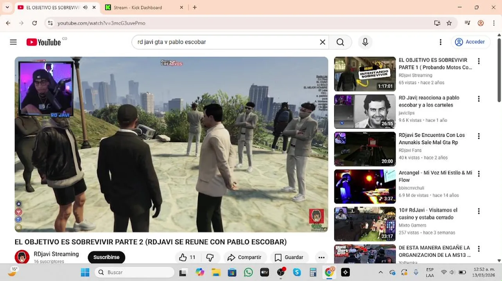Image resolution: width=502 pixels, height=281 pixels.
Task: Close the Kick Dashboard tab
Action: [x=181, y=7]
